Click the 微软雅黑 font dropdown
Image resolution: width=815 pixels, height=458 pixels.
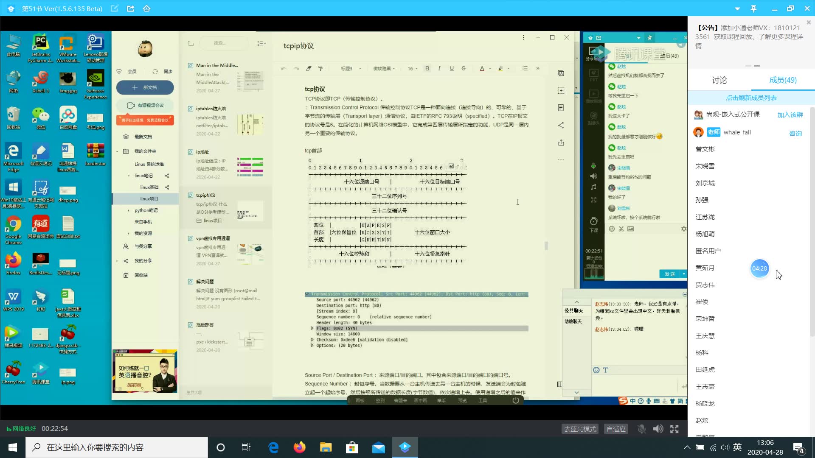pos(387,68)
